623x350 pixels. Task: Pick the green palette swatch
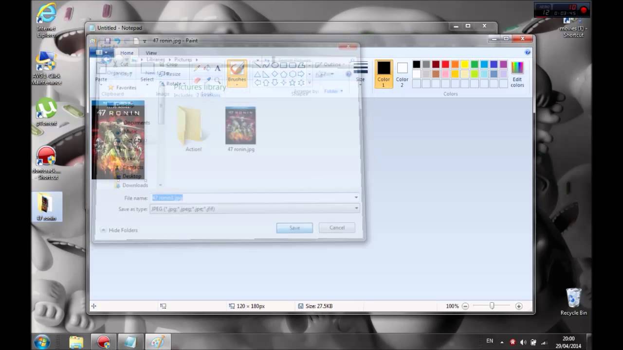[475, 64]
